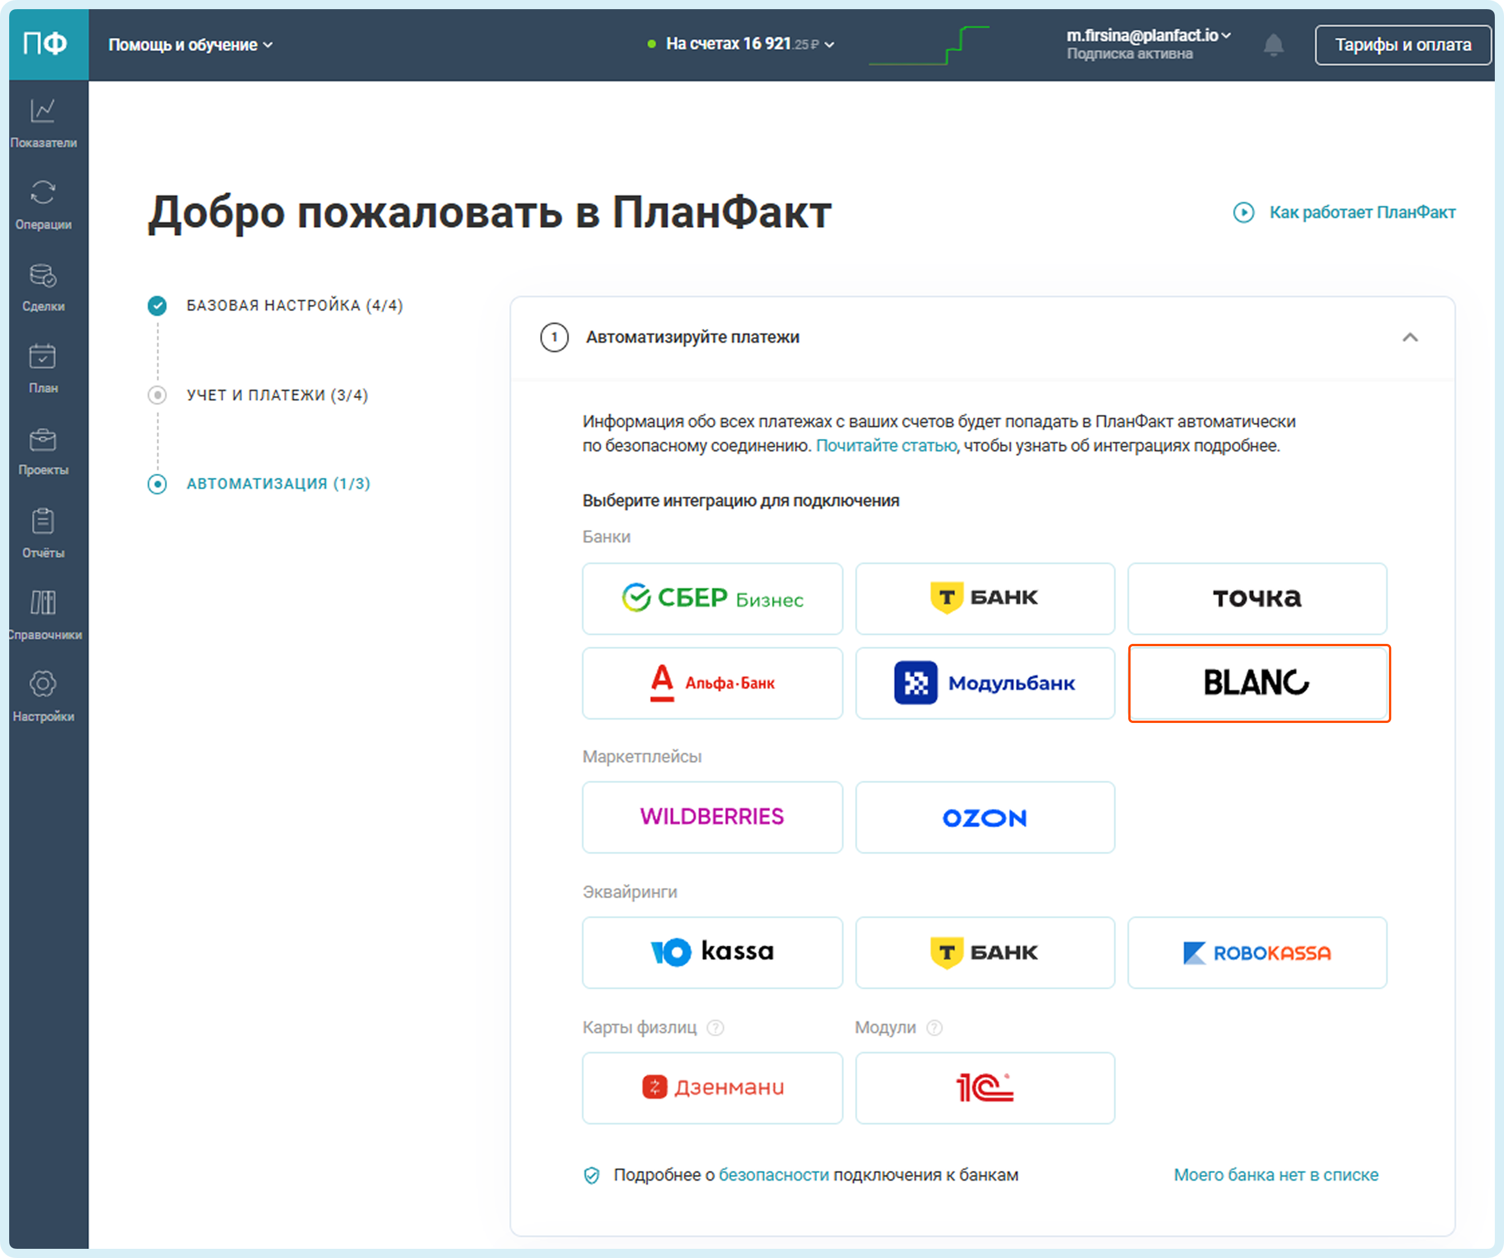1504x1258 pixels.
Task: Select the Модульбанк integration
Action: click(x=985, y=683)
